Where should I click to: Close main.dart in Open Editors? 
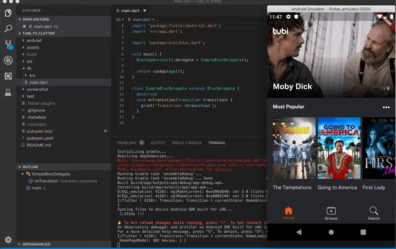[x=25, y=26]
